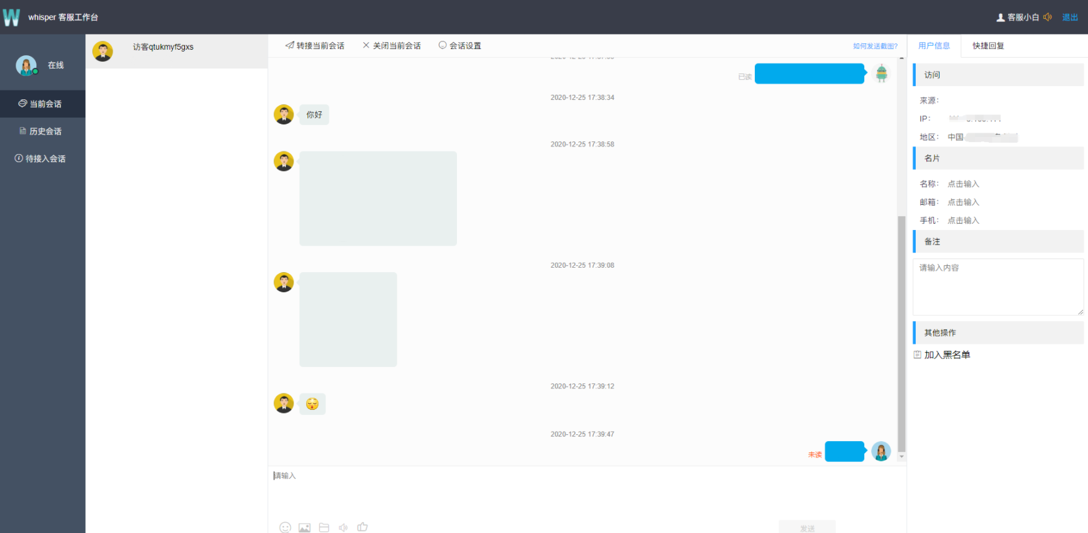This screenshot has height=533, width=1088.
Task: Open 会话设置 session settings
Action: point(459,46)
